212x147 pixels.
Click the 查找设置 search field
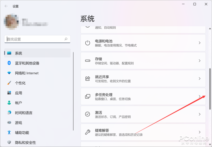(x=37, y=39)
